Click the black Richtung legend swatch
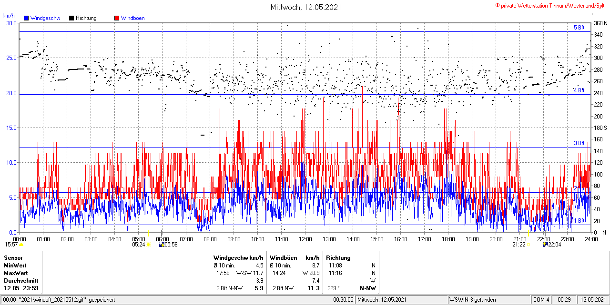610x305 pixels. [71, 18]
